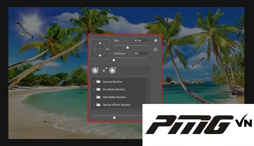Screen dimensions: 254x146
Task: Click the Hardness field showing 0%
Action: coord(140,54)
